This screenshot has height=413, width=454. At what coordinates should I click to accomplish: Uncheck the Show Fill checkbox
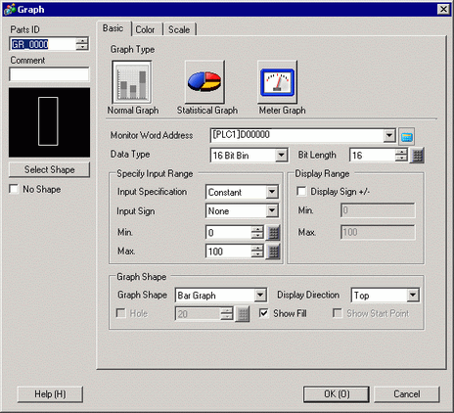click(x=263, y=313)
